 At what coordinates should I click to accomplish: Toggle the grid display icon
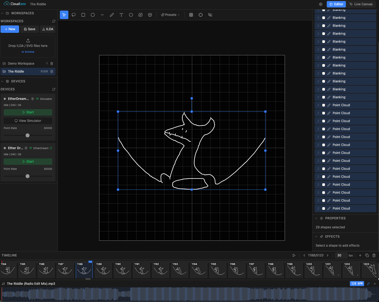(x=191, y=15)
